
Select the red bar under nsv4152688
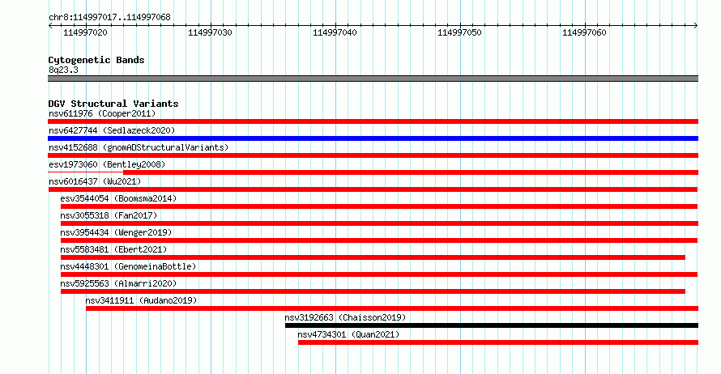pyautogui.click(x=373, y=155)
